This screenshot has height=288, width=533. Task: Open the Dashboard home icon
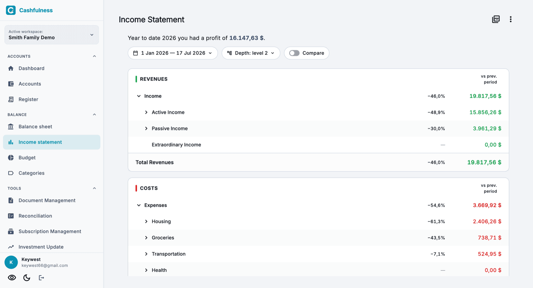click(x=11, y=68)
